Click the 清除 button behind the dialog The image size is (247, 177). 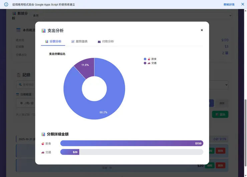(x=222, y=103)
